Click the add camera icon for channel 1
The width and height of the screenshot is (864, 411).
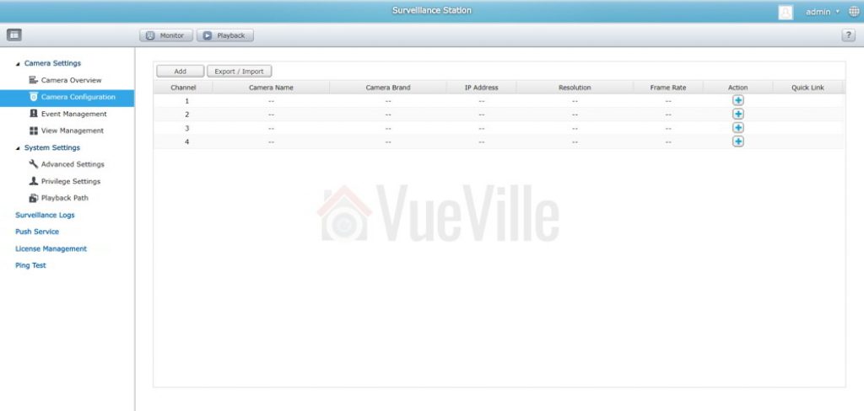(x=737, y=100)
